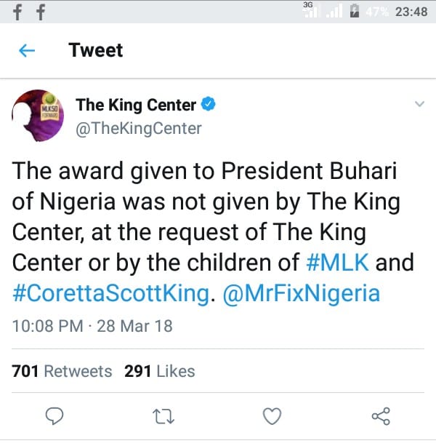Open tweet options chevron dropdown
436x446 pixels.
click(419, 105)
